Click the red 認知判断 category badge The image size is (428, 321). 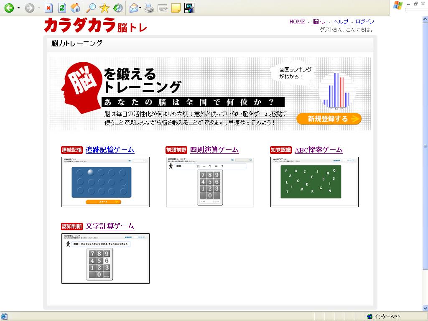point(72,226)
